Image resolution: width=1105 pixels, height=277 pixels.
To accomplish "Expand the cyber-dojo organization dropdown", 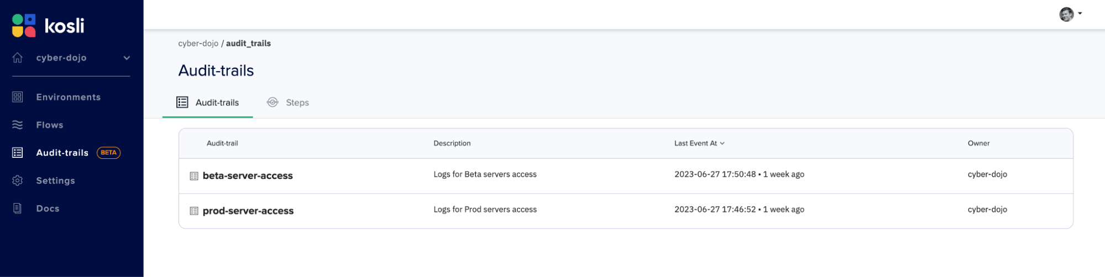I will (x=127, y=57).
